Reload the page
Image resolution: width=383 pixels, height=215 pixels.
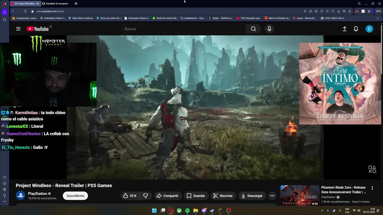25,11
